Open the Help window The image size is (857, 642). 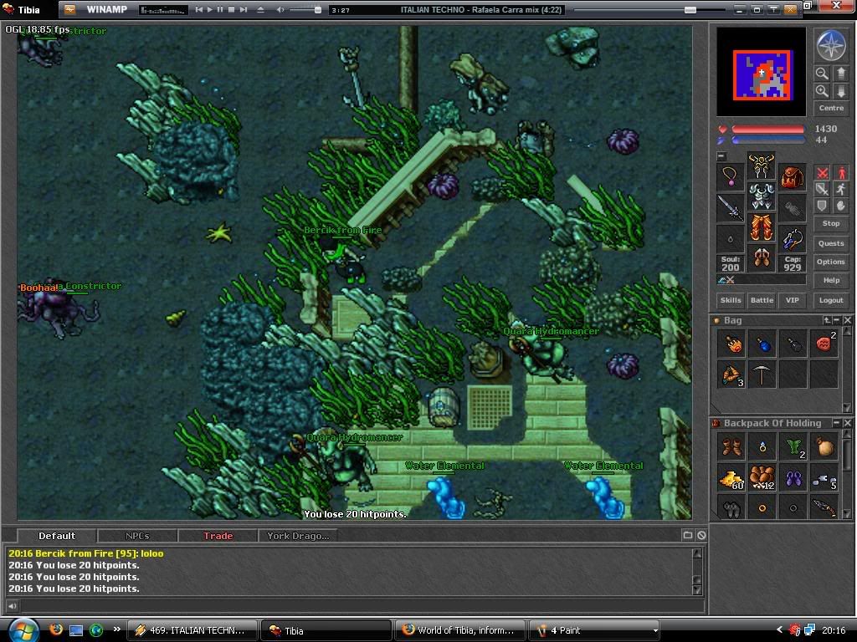point(831,280)
